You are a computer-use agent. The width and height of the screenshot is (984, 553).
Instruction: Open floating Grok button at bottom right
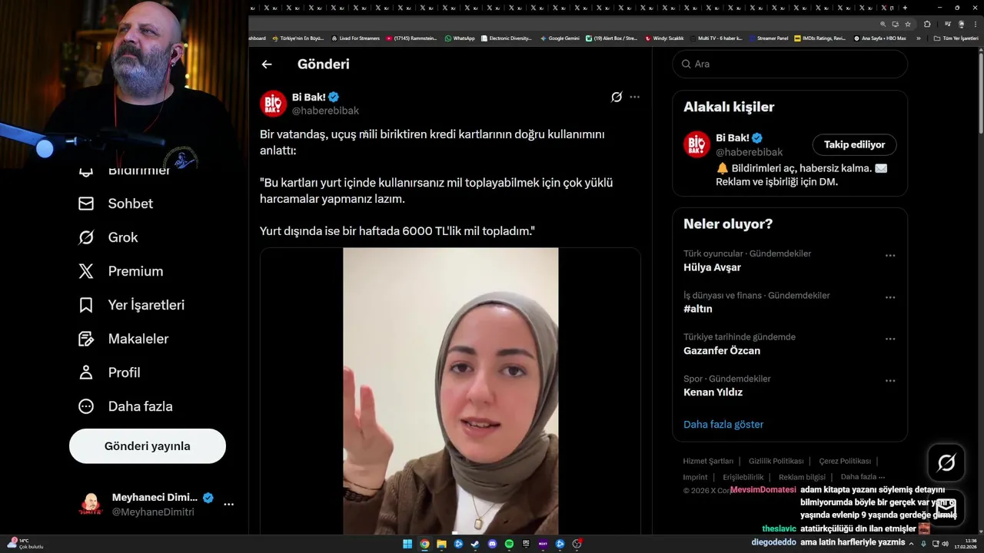pos(946,462)
